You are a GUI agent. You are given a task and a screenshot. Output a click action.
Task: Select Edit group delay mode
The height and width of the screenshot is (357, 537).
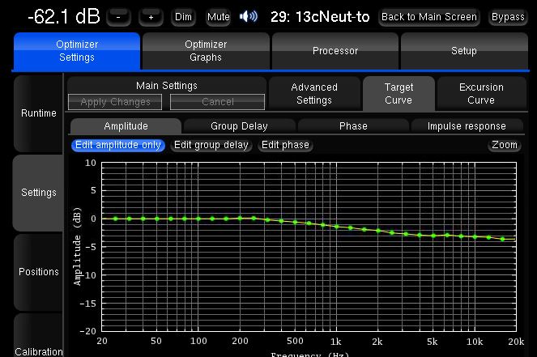coord(211,145)
